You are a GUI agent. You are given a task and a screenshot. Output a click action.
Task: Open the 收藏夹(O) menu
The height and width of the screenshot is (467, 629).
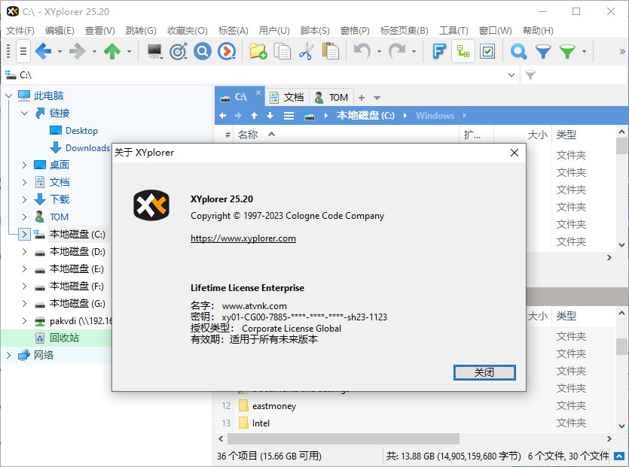pyautogui.click(x=188, y=30)
